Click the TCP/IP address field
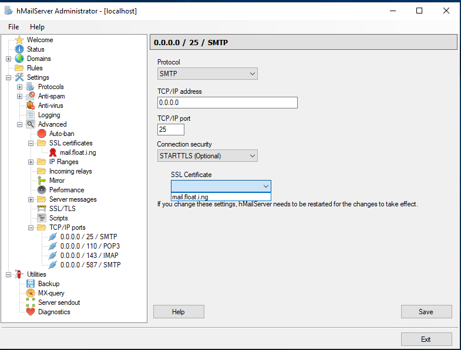461x350 pixels. [227, 103]
